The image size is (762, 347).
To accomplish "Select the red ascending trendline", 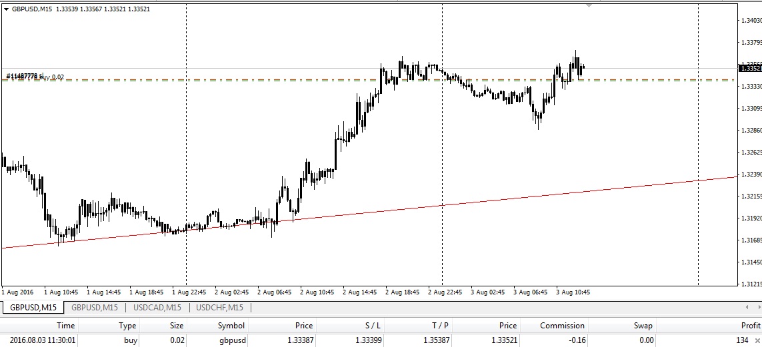I will [369, 212].
